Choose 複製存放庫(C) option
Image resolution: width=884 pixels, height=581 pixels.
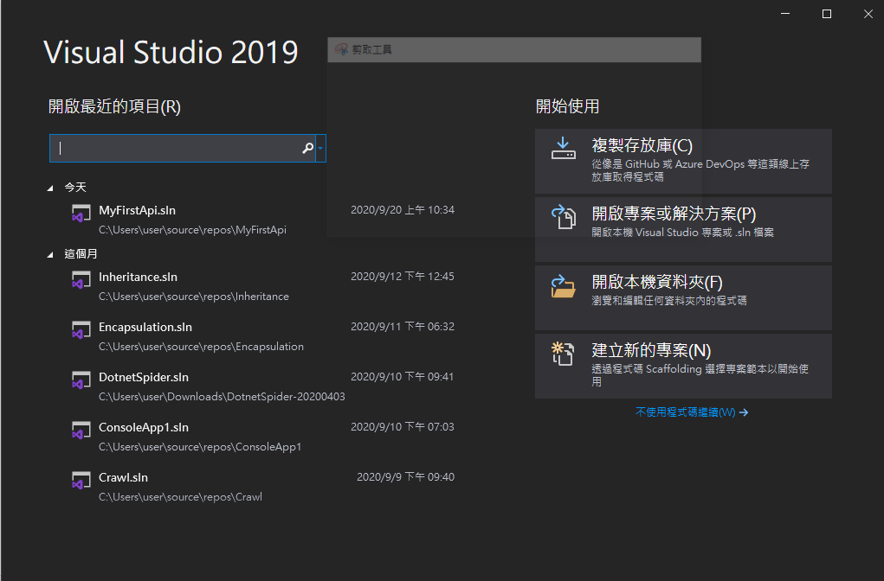tap(683, 161)
